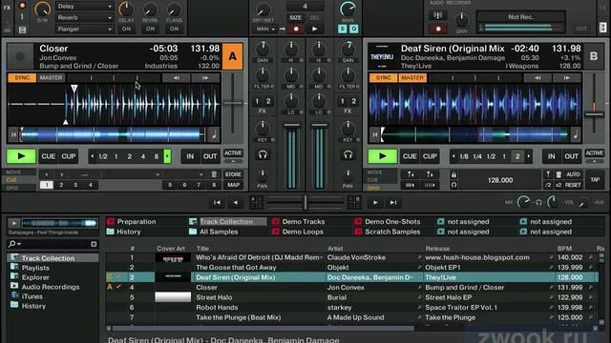Play Deck B with the green play button
The image size is (611, 343).
pos(382,156)
